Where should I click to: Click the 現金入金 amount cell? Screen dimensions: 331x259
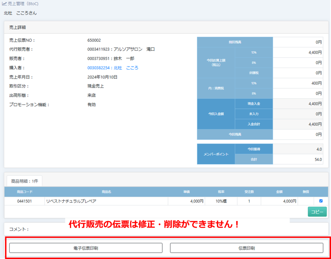(x=297, y=104)
